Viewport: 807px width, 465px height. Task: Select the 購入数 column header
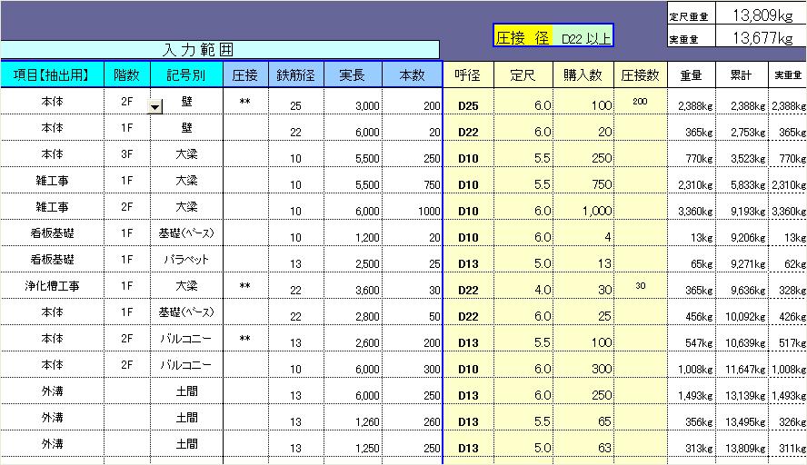(x=583, y=75)
